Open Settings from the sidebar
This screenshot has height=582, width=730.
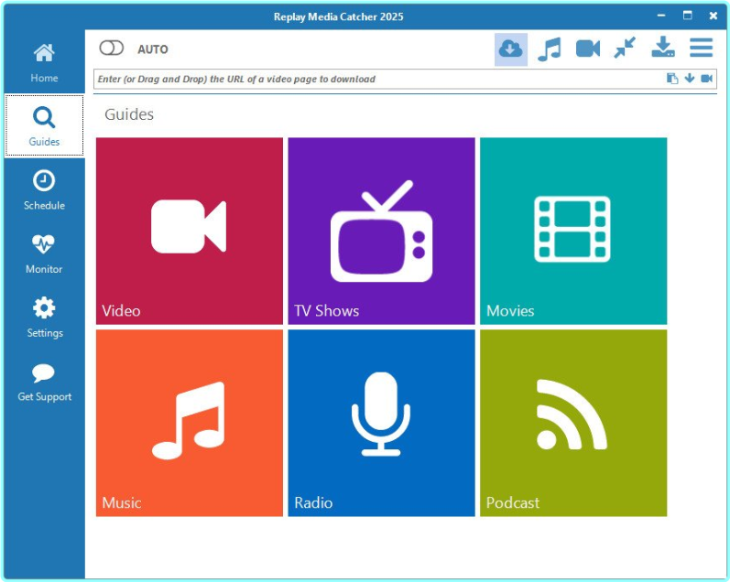(44, 318)
